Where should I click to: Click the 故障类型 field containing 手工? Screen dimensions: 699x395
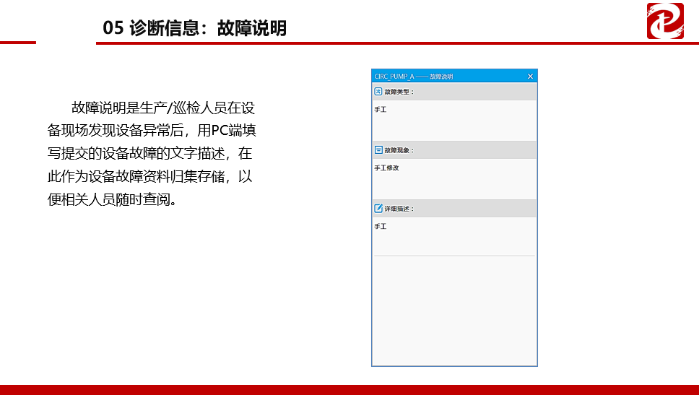pos(454,120)
